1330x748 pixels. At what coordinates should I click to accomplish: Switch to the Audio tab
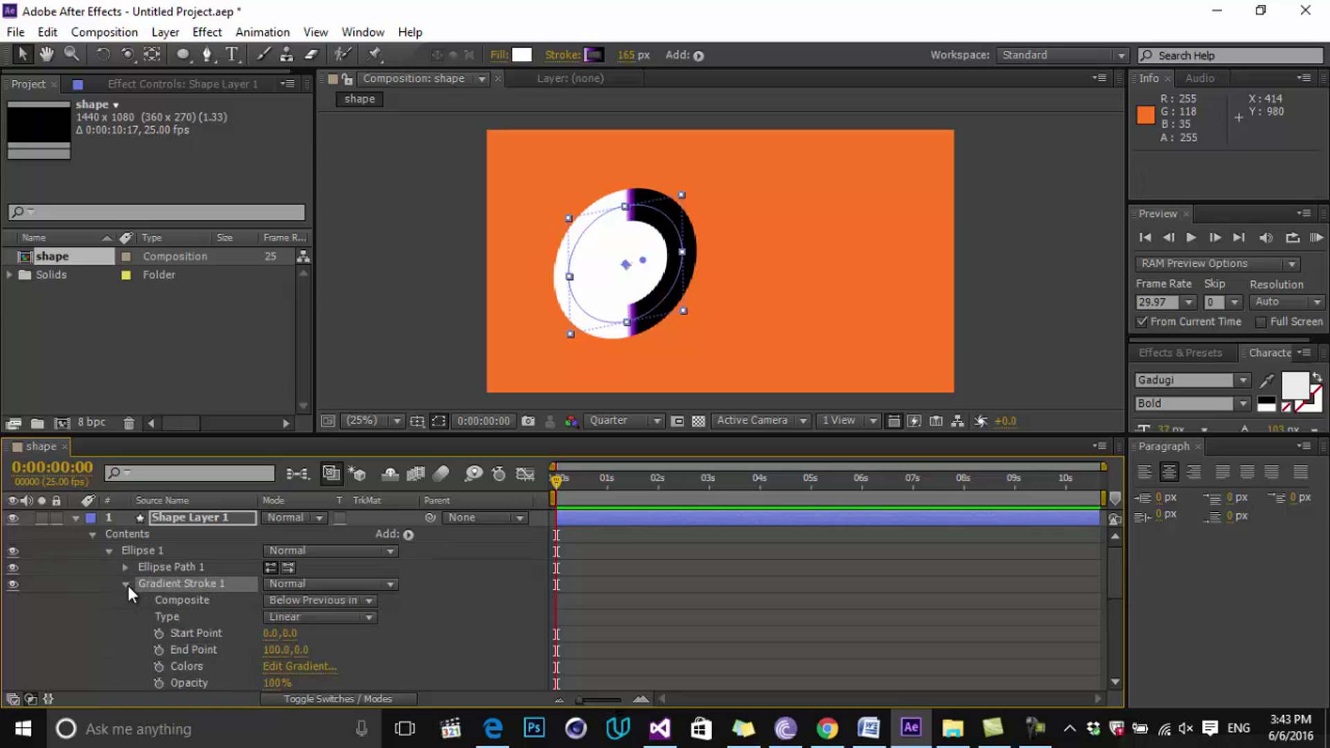[x=1199, y=78]
